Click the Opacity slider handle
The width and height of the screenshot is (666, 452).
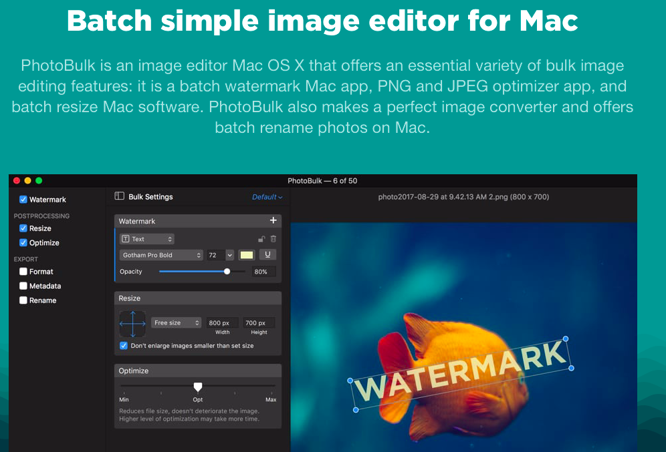pyautogui.click(x=227, y=271)
